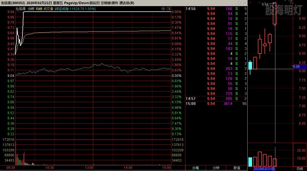Click the 14:00 time axis label
The width and height of the screenshot is (307, 171).
tap(128, 168)
